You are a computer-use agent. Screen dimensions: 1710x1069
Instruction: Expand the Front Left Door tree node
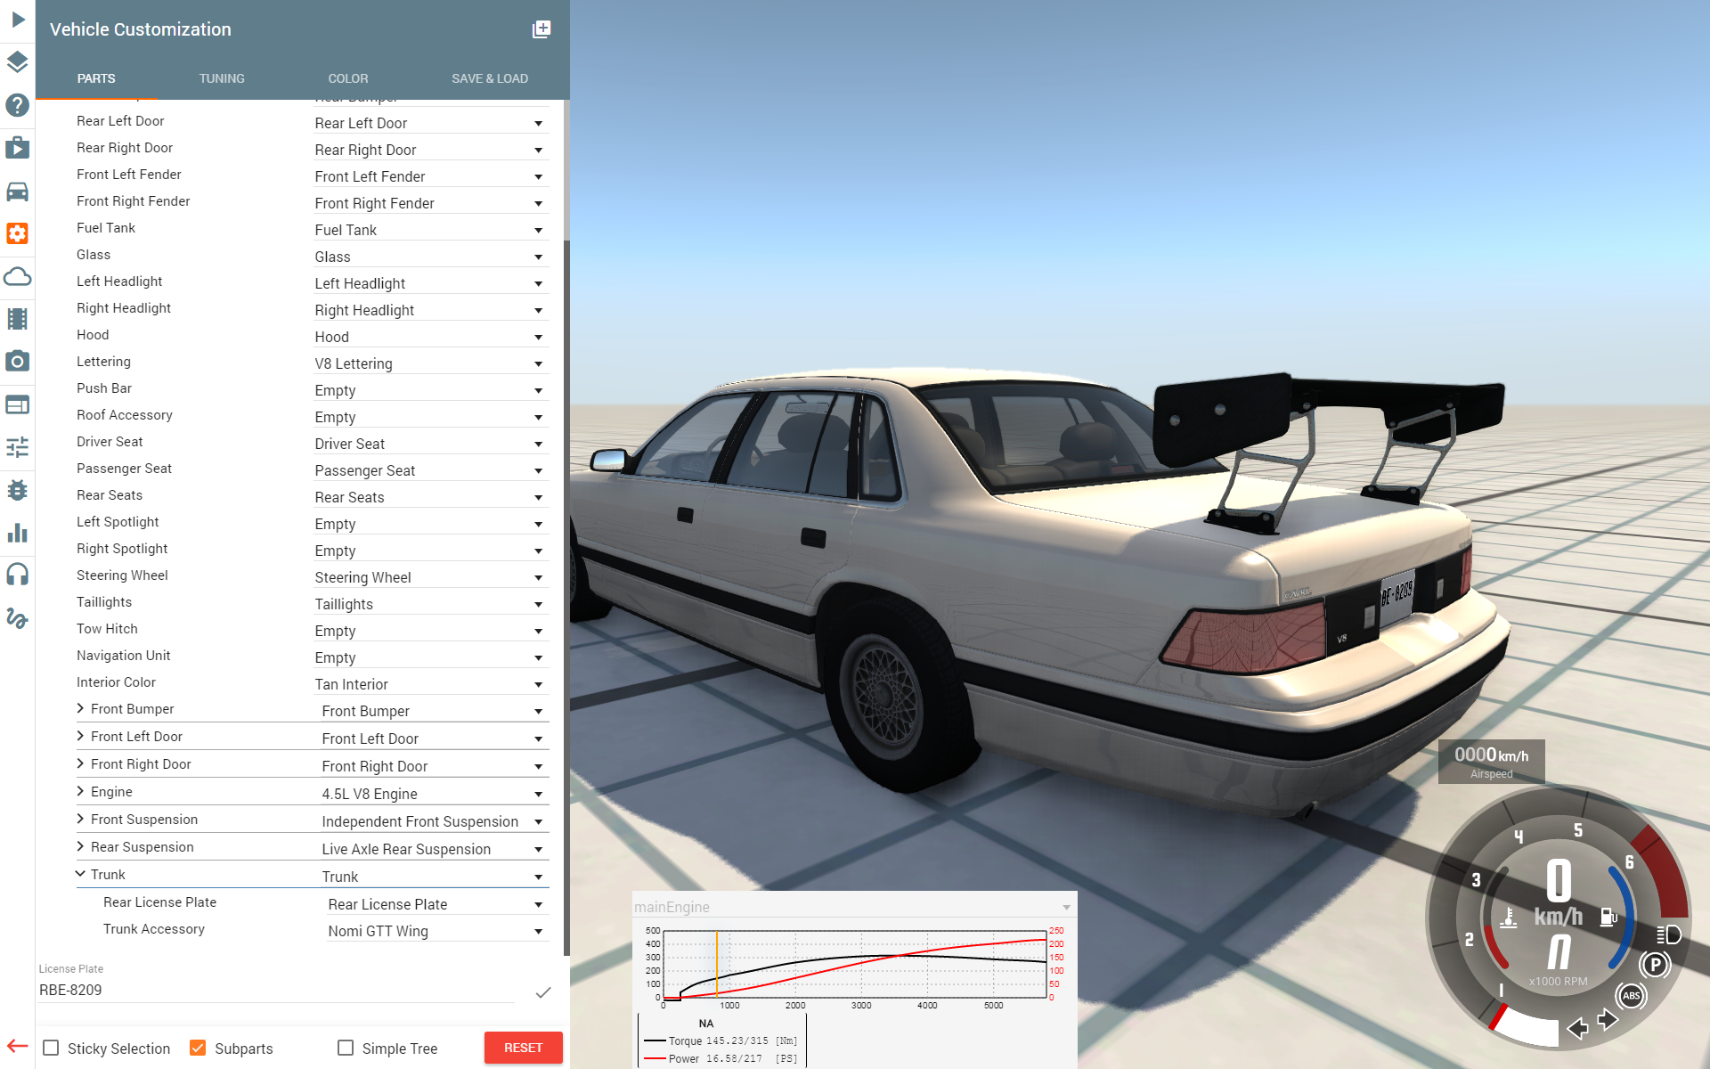(x=81, y=736)
